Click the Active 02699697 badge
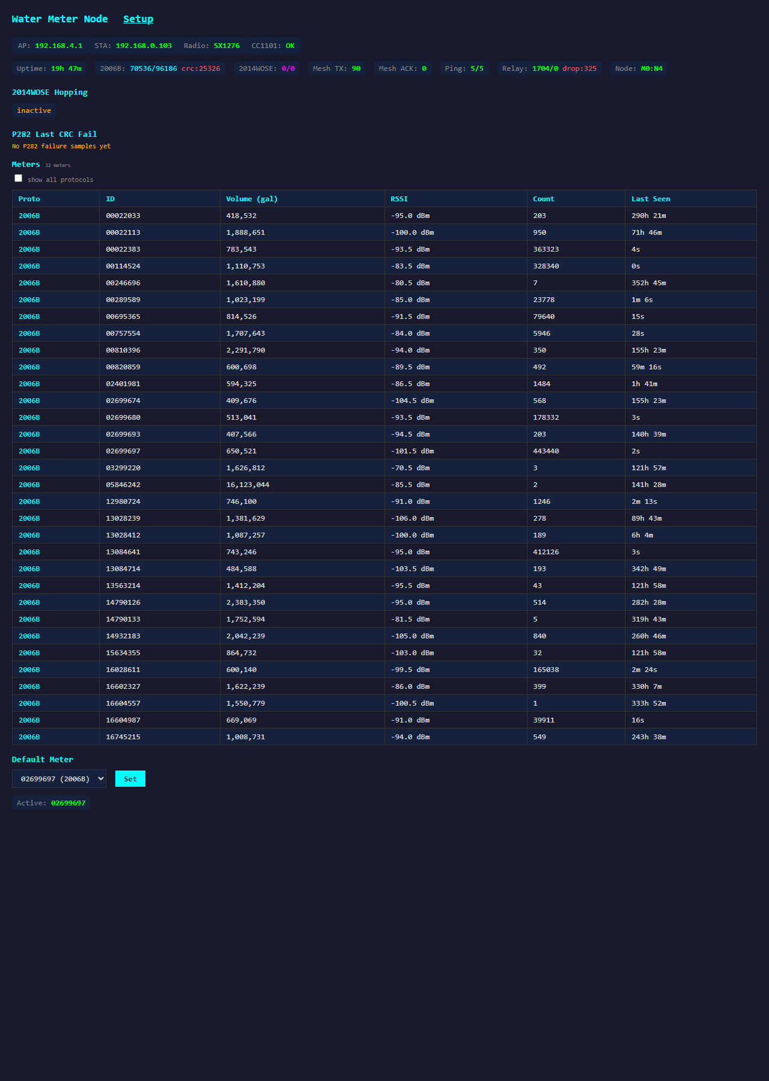Image resolution: width=769 pixels, height=1081 pixels. [51, 803]
